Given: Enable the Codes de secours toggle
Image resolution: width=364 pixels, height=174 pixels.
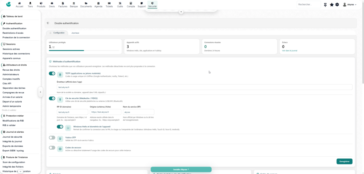Looking at the screenshot, I should 52,148.
